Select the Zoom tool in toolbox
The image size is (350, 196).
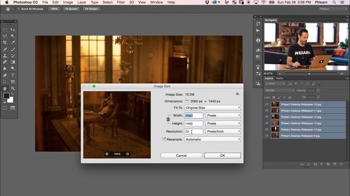[x=13, y=88]
